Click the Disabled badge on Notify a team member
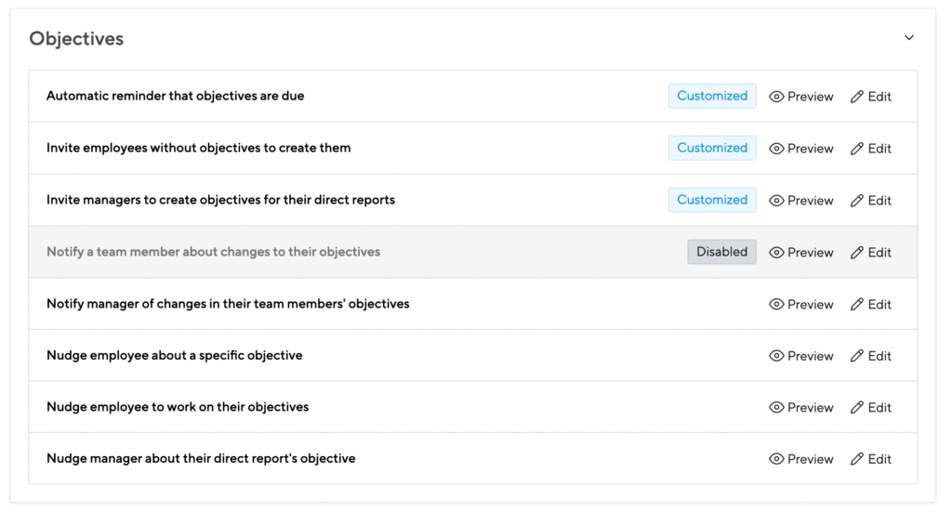952x512 pixels. [721, 252]
